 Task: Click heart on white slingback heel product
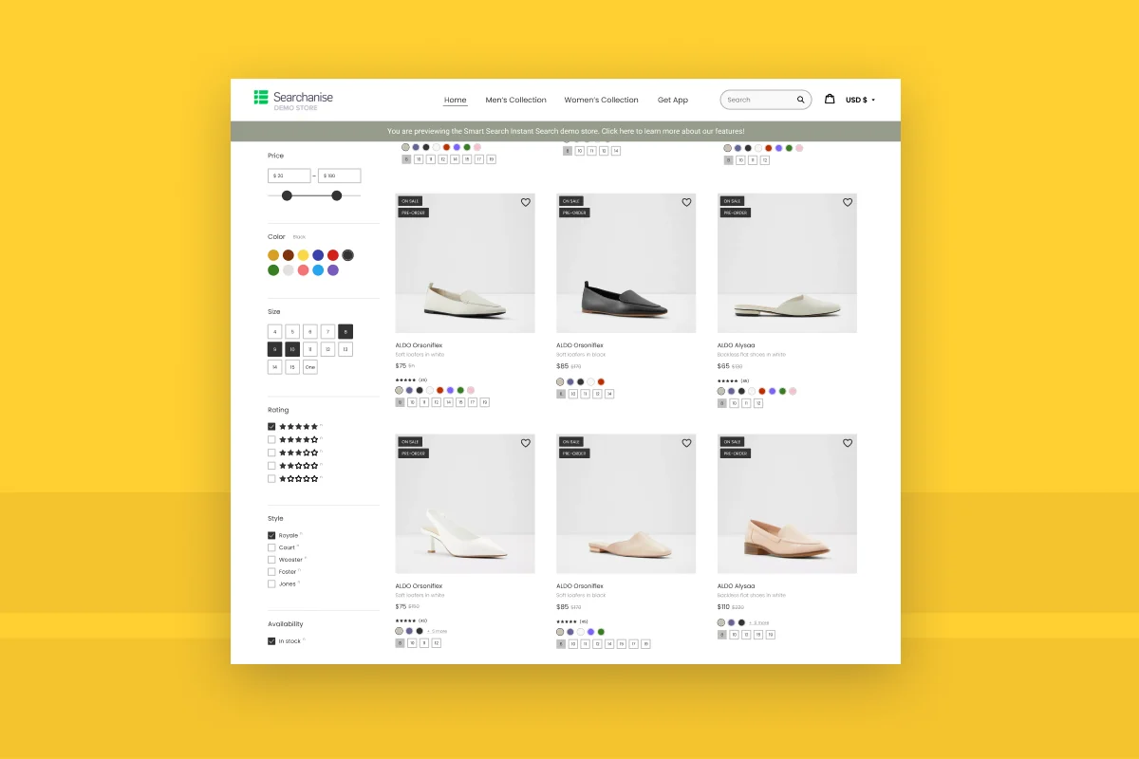pyautogui.click(x=526, y=443)
